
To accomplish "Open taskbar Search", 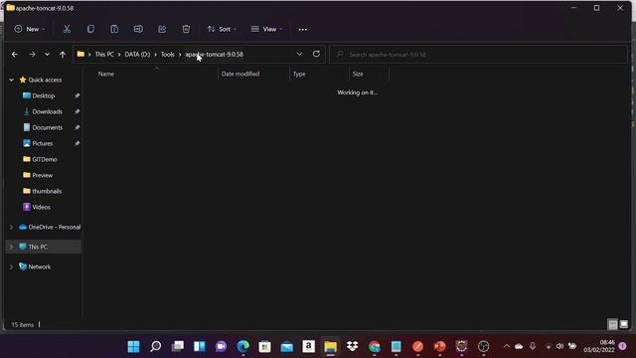I will tap(155, 346).
